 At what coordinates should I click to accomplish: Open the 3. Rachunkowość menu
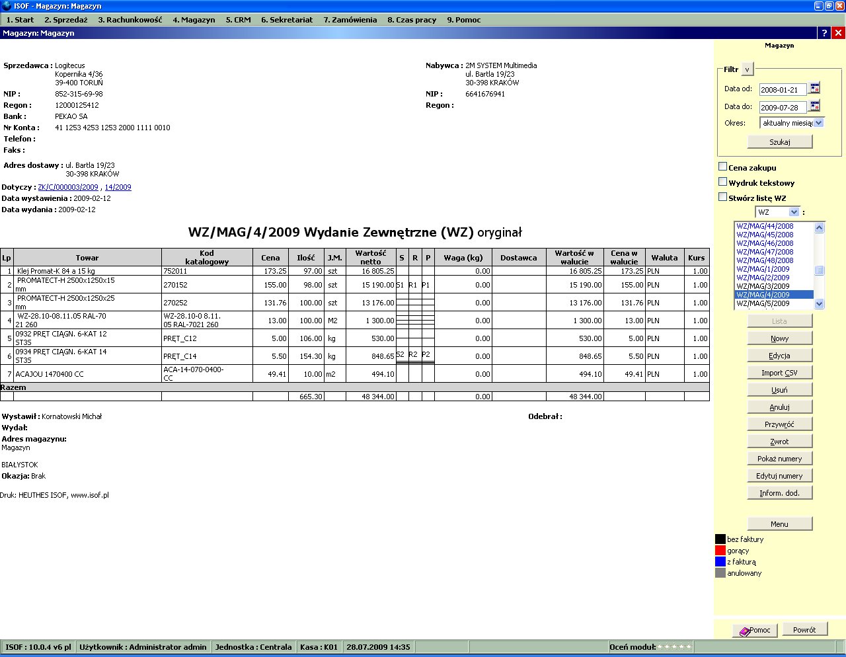(x=130, y=20)
